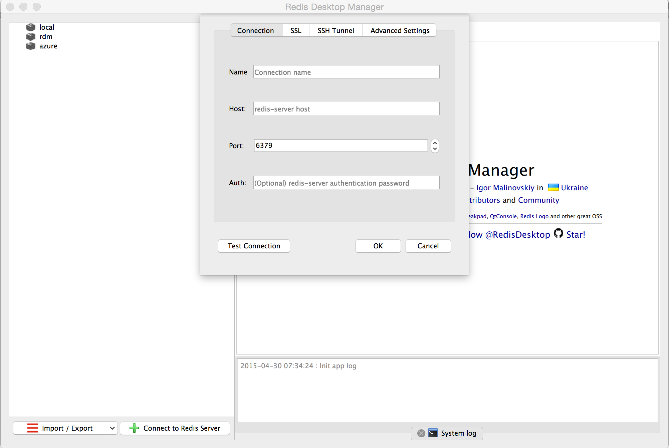Click the window close traffic light button

pos(10,7)
